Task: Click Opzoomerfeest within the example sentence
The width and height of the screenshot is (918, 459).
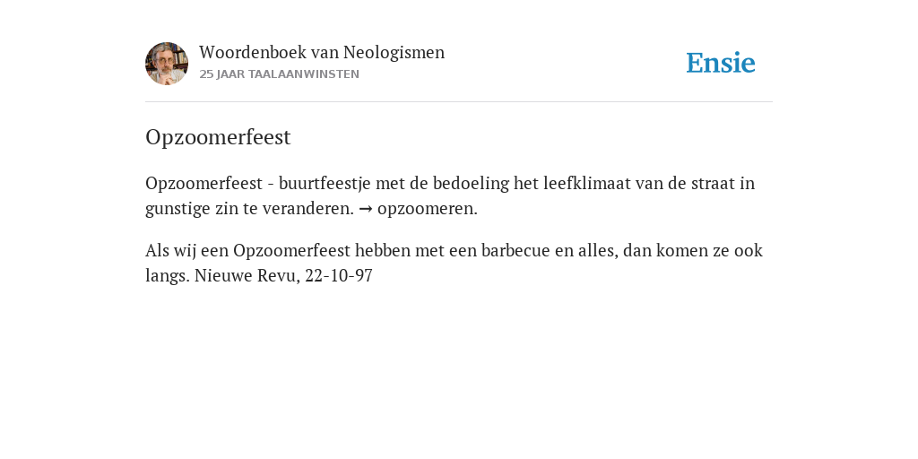Action: tap(291, 251)
